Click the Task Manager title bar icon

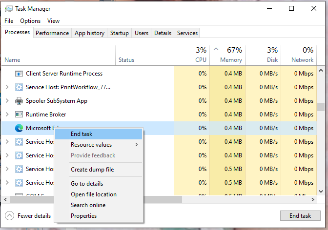8,9
